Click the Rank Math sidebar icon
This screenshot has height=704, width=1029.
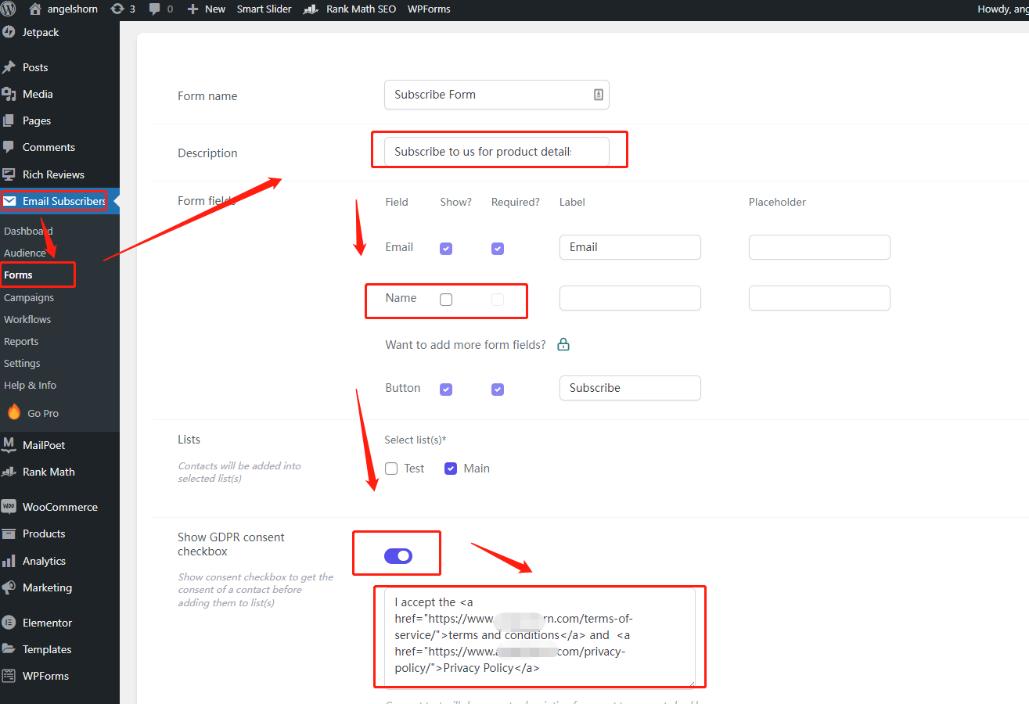pos(9,472)
